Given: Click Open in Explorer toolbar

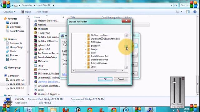Looking at the screenshot, I should coord(26,12).
